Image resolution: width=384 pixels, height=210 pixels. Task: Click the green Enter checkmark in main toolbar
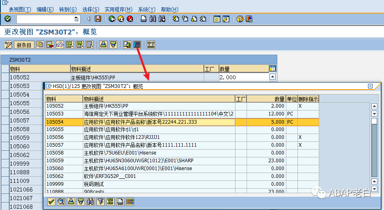point(8,18)
